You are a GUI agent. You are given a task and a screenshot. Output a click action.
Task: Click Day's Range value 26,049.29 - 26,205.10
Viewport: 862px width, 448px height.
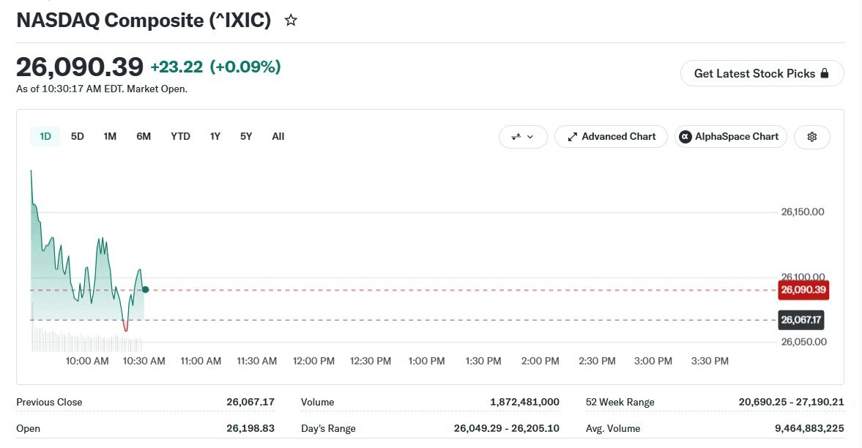click(506, 428)
